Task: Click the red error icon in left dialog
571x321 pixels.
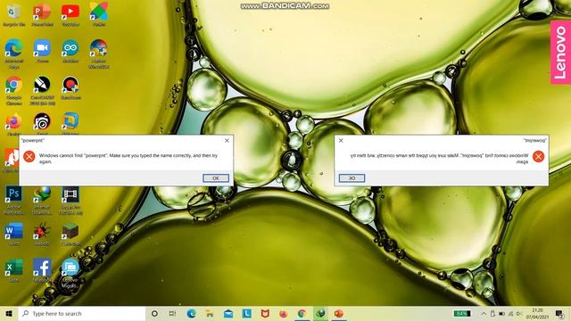Action: (x=29, y=157)
